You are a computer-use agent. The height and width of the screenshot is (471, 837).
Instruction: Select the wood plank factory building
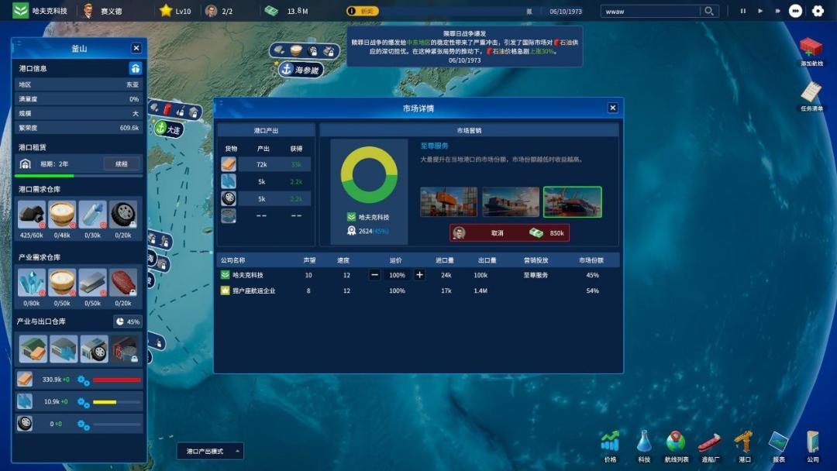[33, 349]
